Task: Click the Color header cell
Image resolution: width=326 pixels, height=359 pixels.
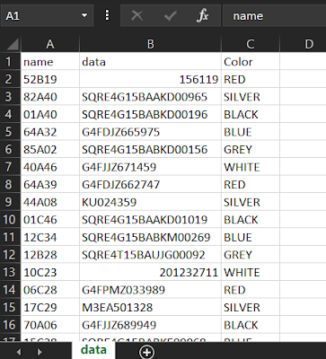Action: (x=251, y=61)
